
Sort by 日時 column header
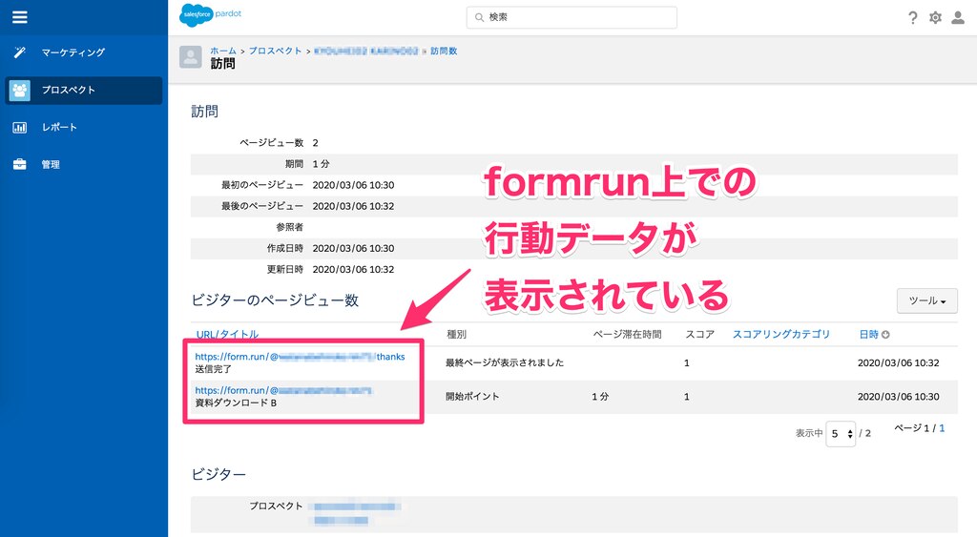(868, 335)
